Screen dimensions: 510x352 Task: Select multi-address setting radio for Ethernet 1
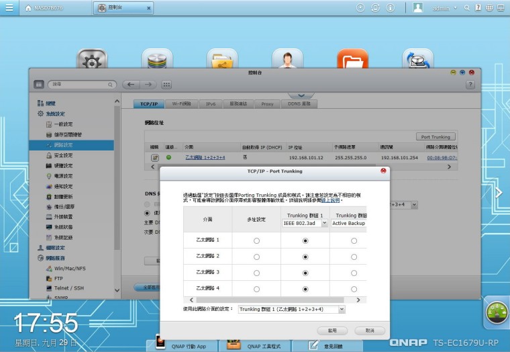pos(256,240)
